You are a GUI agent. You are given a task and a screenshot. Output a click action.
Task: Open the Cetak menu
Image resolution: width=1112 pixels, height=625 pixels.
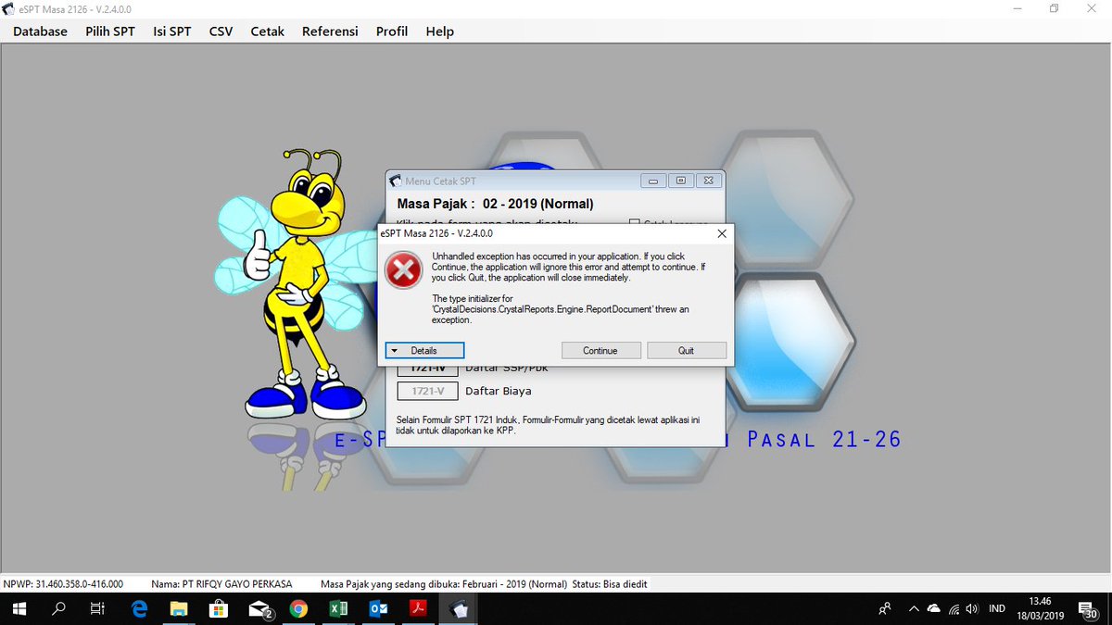pyautogui.click(x=267, y=31)
